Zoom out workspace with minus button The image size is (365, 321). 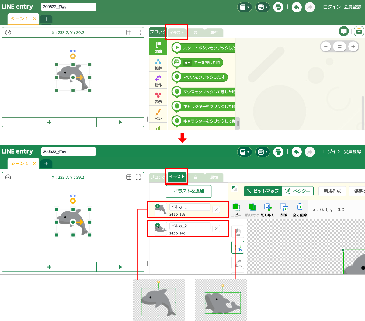pyautogui.click(x=326, y=47)
